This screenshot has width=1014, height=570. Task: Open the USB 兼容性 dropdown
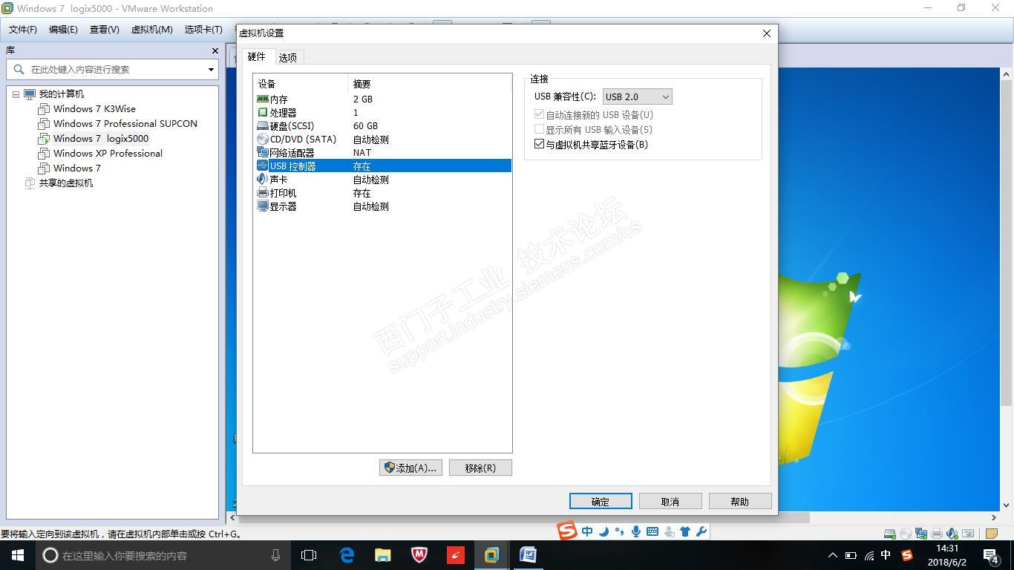point(638,96)
